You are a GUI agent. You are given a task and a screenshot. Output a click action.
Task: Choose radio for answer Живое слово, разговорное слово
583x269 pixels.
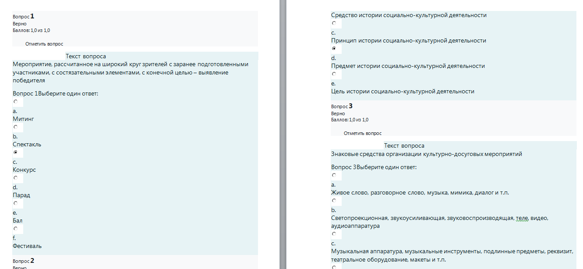(334, 175)
